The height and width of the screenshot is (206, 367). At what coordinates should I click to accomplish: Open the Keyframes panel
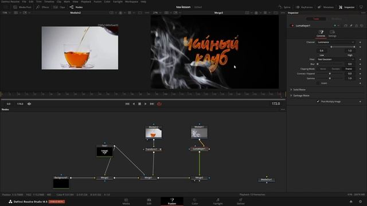coord(304,7)
